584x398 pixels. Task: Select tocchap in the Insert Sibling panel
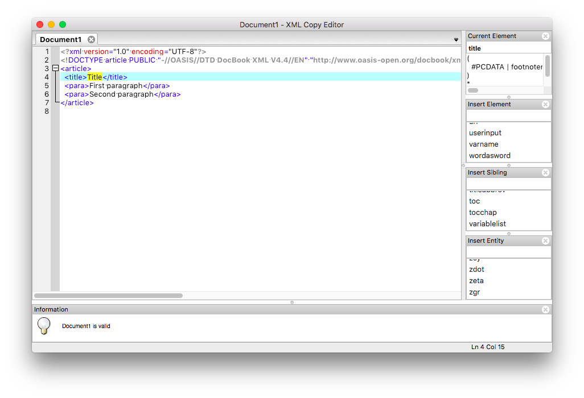pos(483,212)
